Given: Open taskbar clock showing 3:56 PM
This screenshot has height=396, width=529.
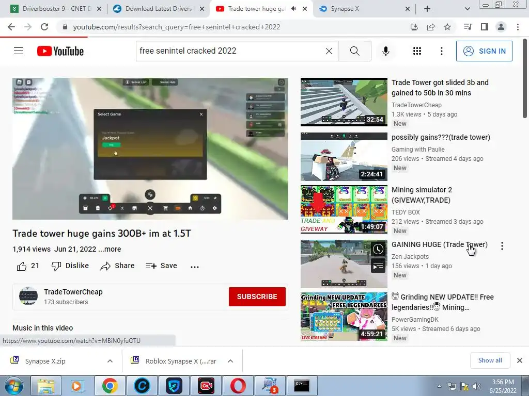Looking at the screenshot, I should (503, 386).
